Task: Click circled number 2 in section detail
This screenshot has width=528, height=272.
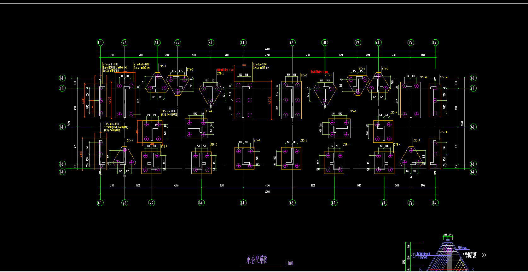Action: (484, 255)
